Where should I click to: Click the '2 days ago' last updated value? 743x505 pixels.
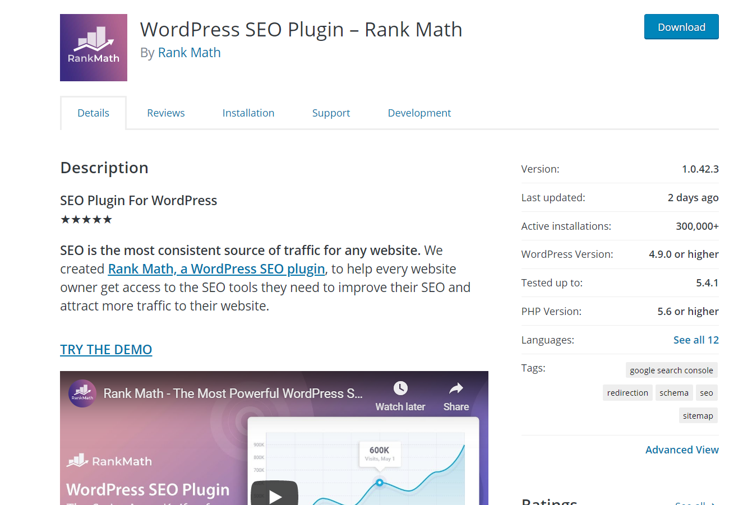(x=693, y=197)
